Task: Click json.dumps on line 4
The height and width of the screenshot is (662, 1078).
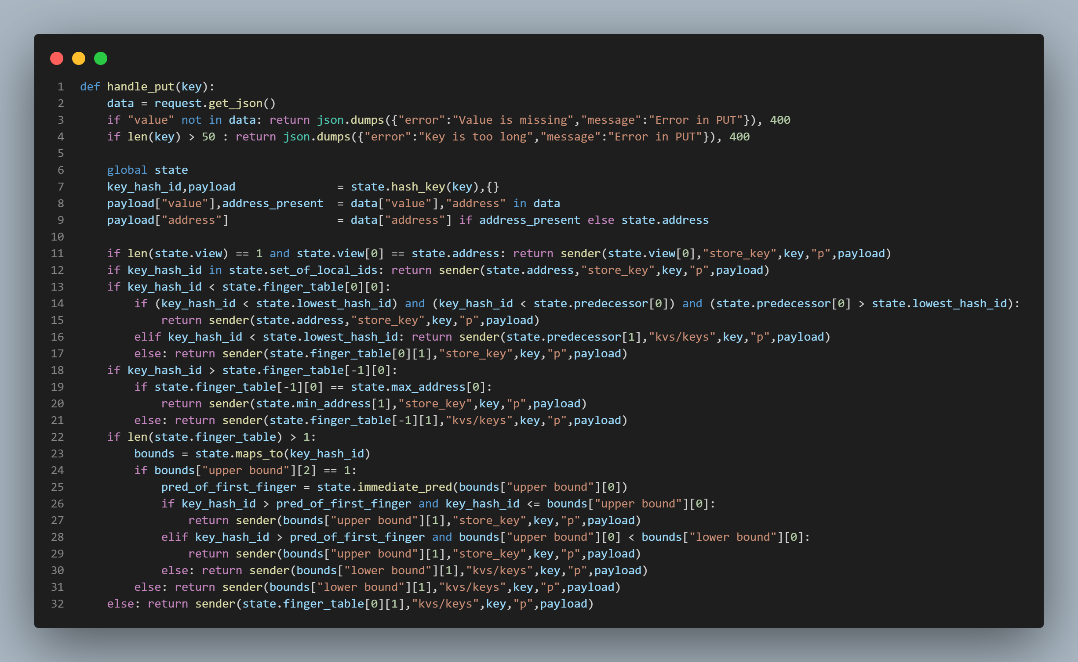Action: click(317, 137)
